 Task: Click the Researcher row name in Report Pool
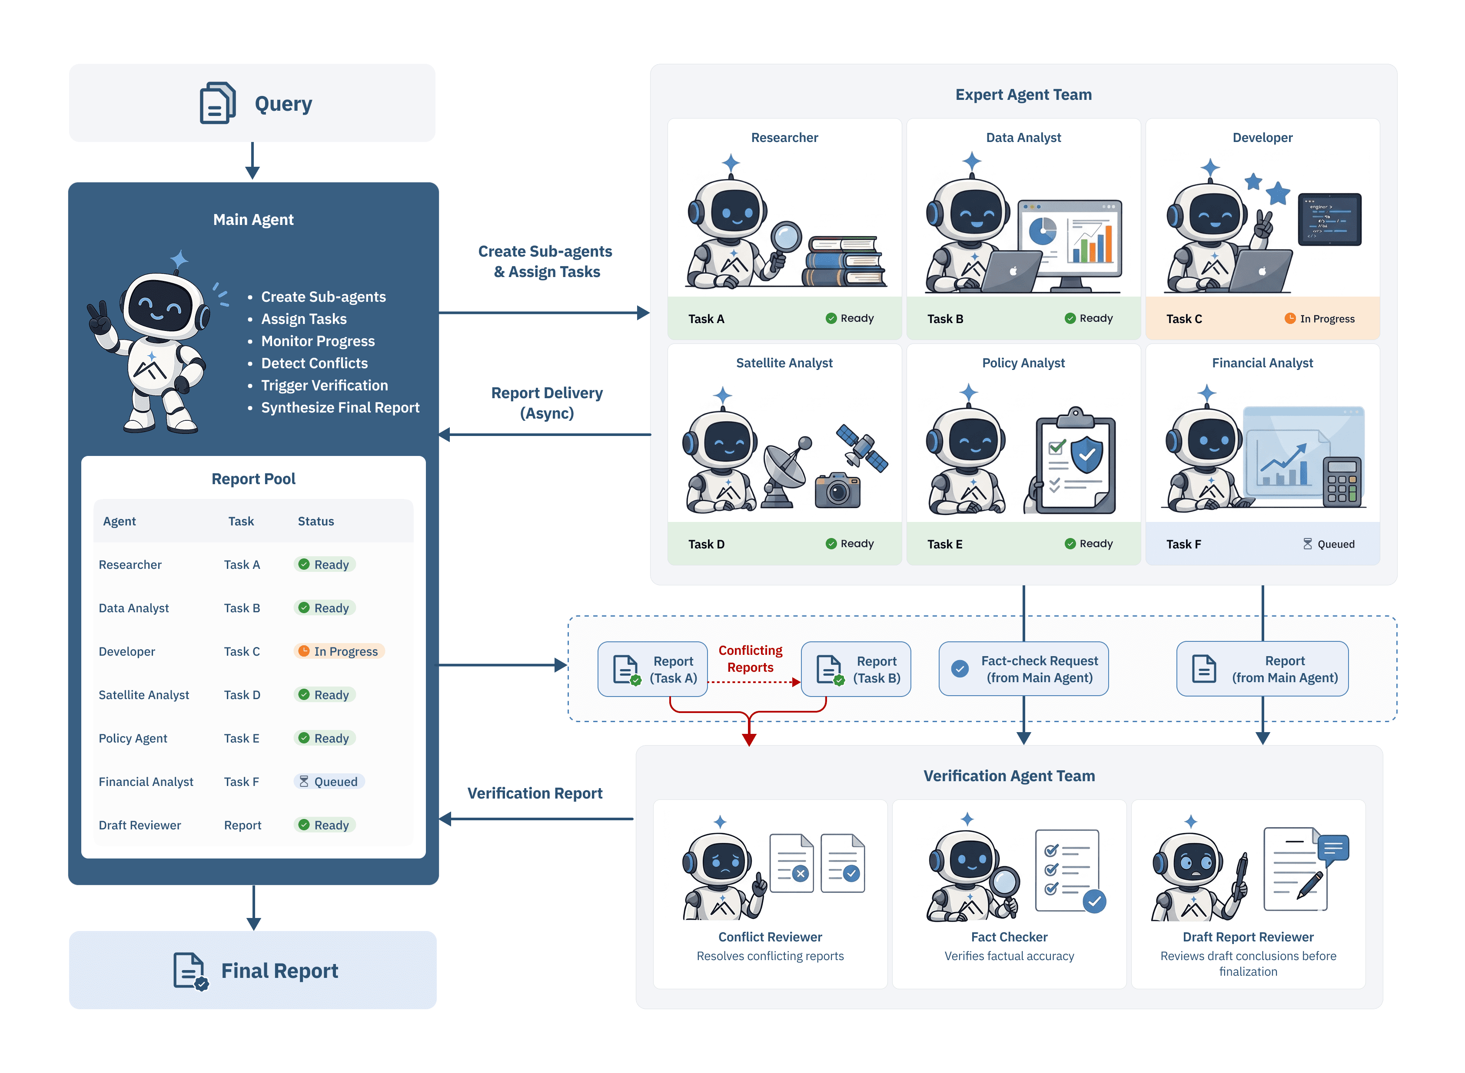(130, 565)
